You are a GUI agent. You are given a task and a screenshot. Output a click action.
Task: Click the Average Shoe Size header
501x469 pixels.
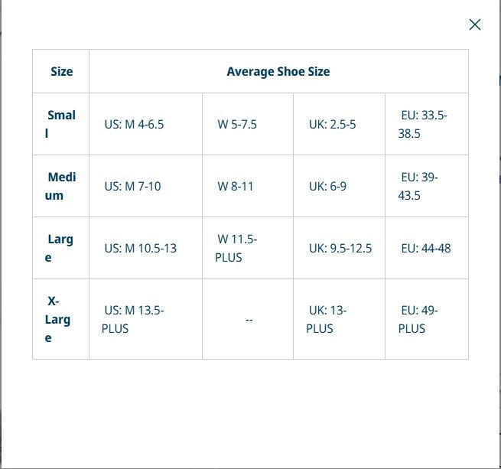278,71
